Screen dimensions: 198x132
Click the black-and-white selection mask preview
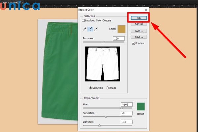pyautogui.click(x=103, y=64)
